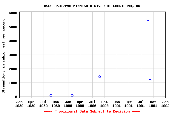
Task: Click the data point before Oct 1989
Action: 51,96
